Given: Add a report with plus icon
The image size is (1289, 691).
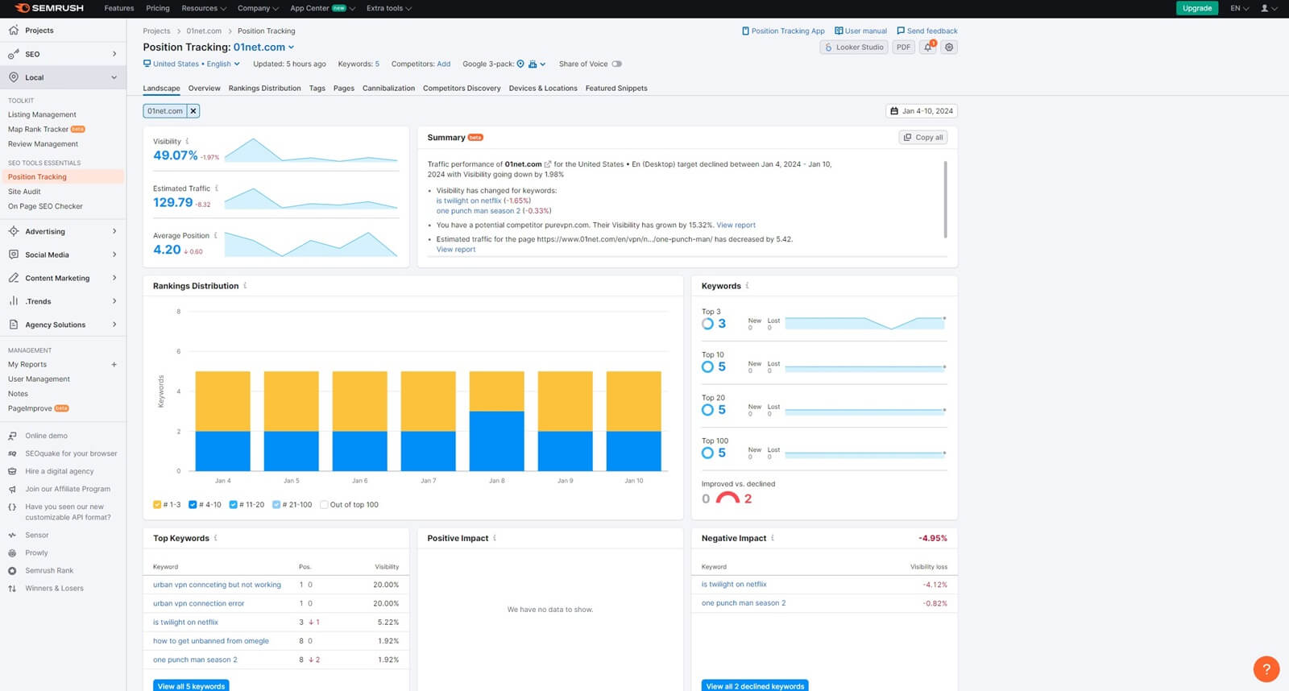Looking at the screenshot, I should pos(114,365).
